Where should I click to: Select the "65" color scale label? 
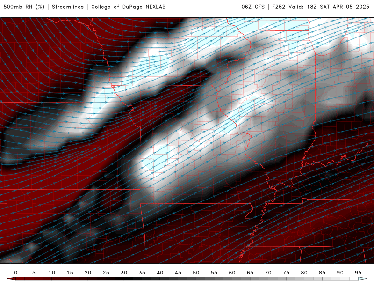click(x=250, y=273)
